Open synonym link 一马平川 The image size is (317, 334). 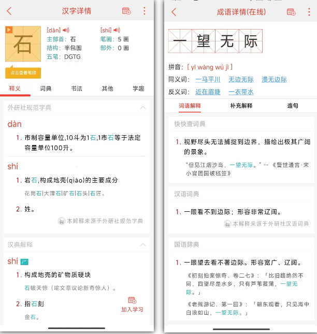(x=208, y=79)
